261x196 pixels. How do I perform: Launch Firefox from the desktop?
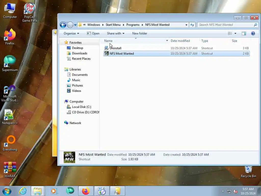(x=10, y=37)
